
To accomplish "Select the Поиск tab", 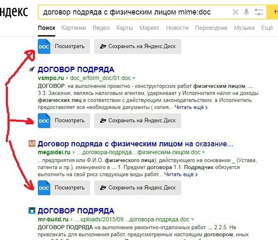I will [46, 28].
